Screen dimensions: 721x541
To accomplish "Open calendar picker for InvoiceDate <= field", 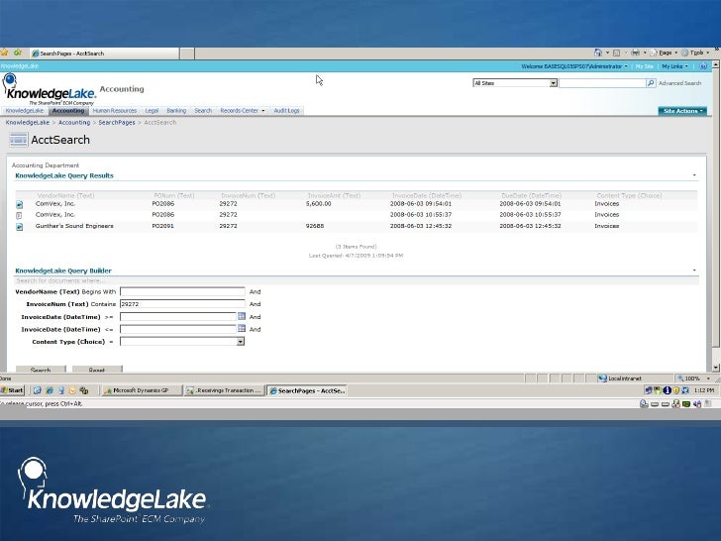I will pyautogui.click(x=242, y=329).
